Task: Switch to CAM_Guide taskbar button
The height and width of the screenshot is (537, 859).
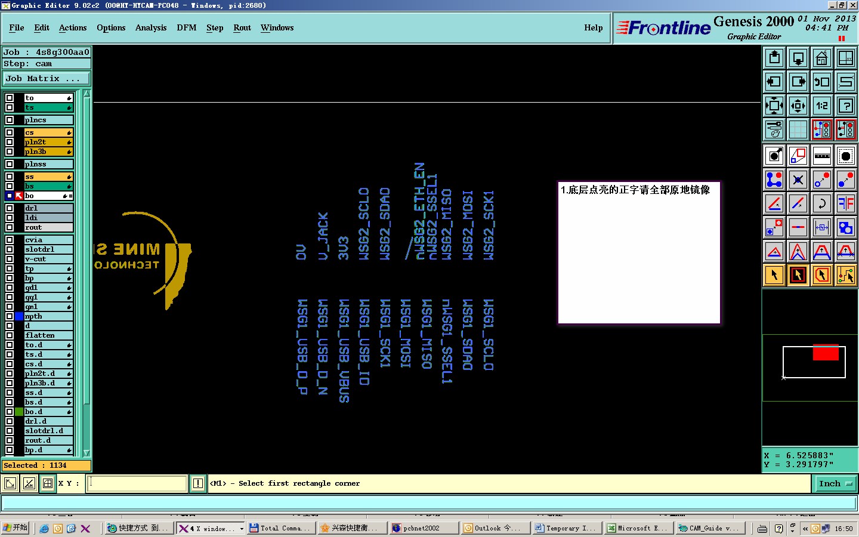Action: [709, 529]
